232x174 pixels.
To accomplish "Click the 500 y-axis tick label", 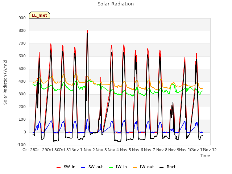I will coord(22,69).
